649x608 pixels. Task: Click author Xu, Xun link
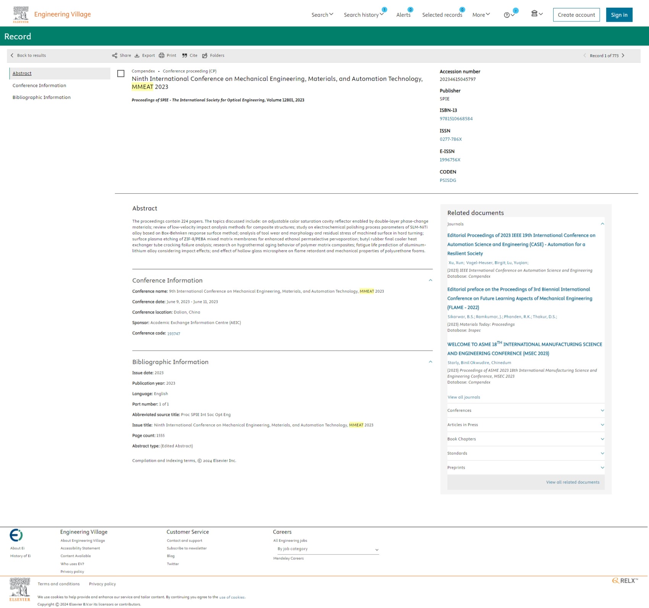coord(456,263)
